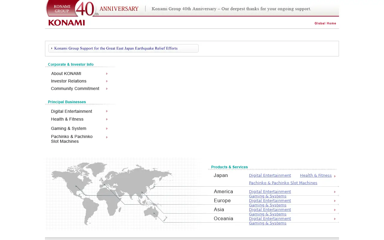Open Europe Digital Entertainment link
This screenshot has width=384, height=240.
point(270,200)
